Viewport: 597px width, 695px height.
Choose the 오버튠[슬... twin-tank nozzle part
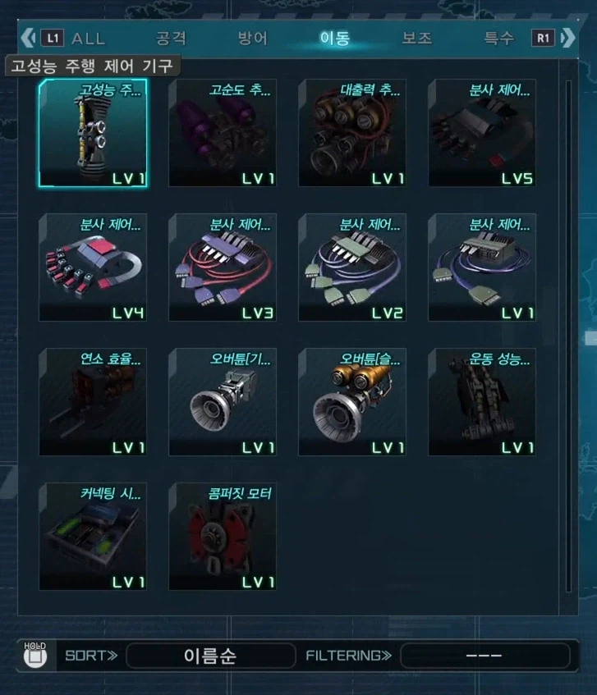tap(352, 402)
